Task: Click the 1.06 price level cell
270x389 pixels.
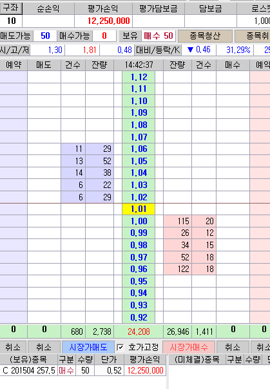Action: (139, 149)
